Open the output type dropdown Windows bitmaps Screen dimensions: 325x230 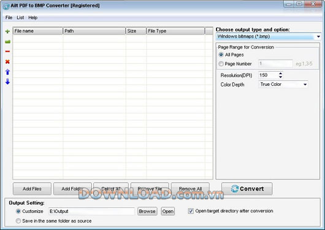click(x=268, y=37)
